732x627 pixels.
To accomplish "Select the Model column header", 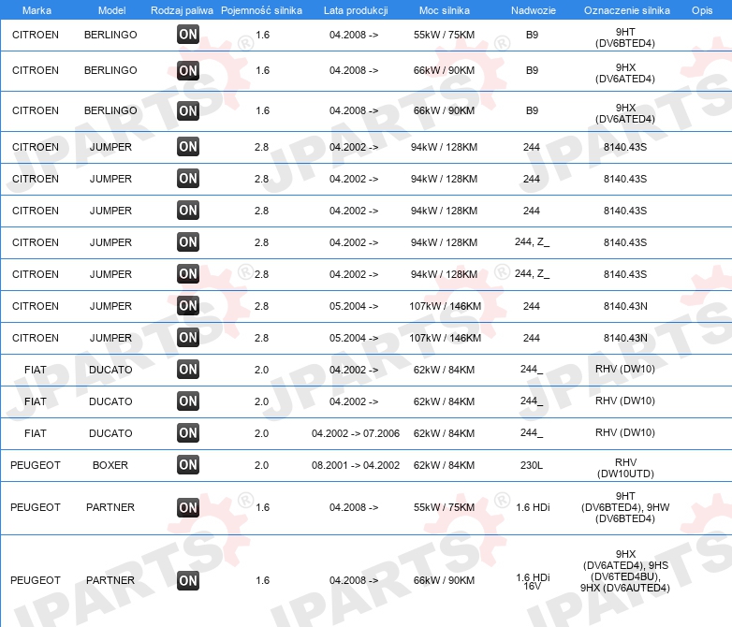I will (x=111, y=10).
